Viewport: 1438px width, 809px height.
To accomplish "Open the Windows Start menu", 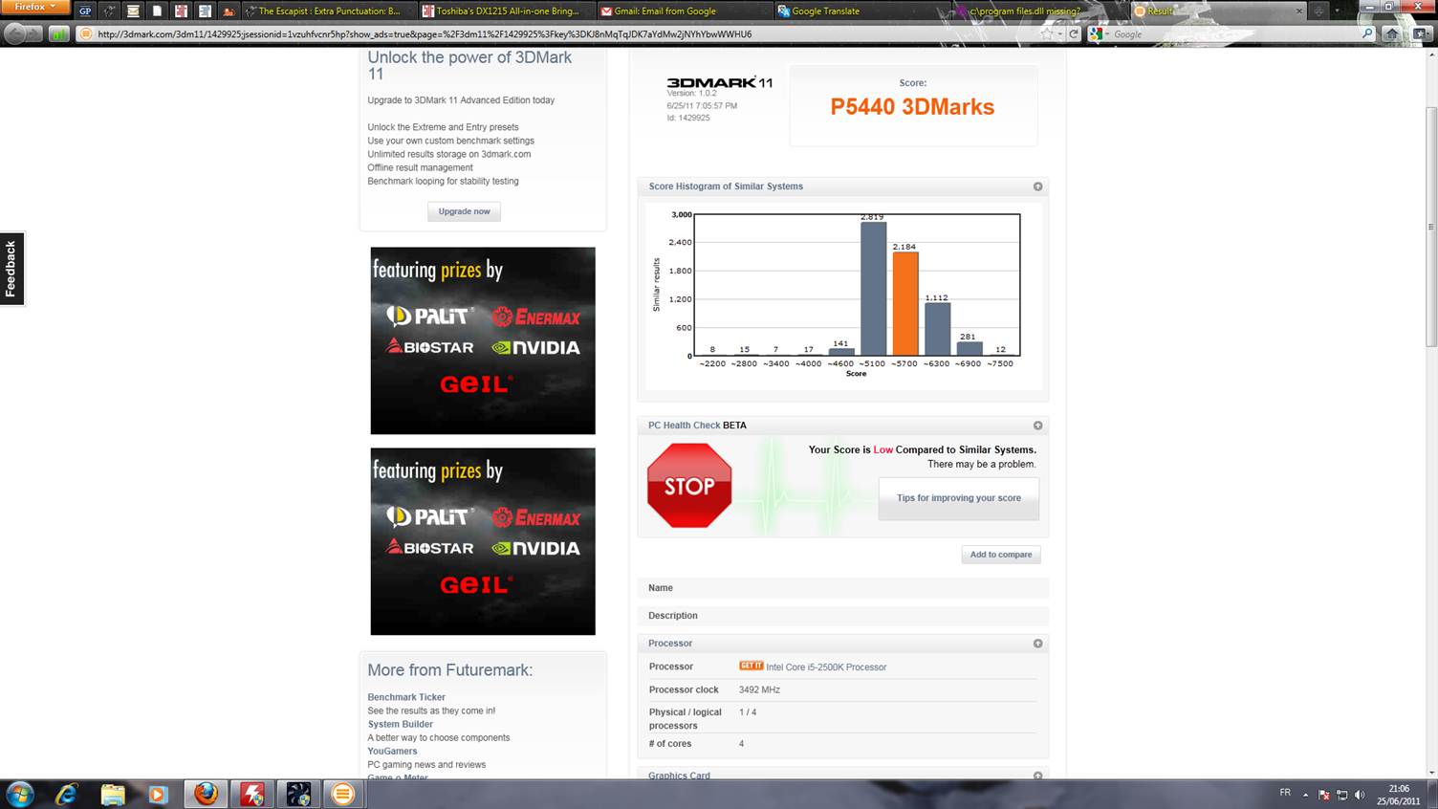I will pyautogui.click(x=20, y=794).
